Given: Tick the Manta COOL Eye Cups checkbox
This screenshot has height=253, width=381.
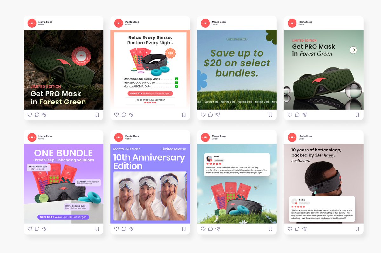Looking at the screenshot, I should pos(177,83).
